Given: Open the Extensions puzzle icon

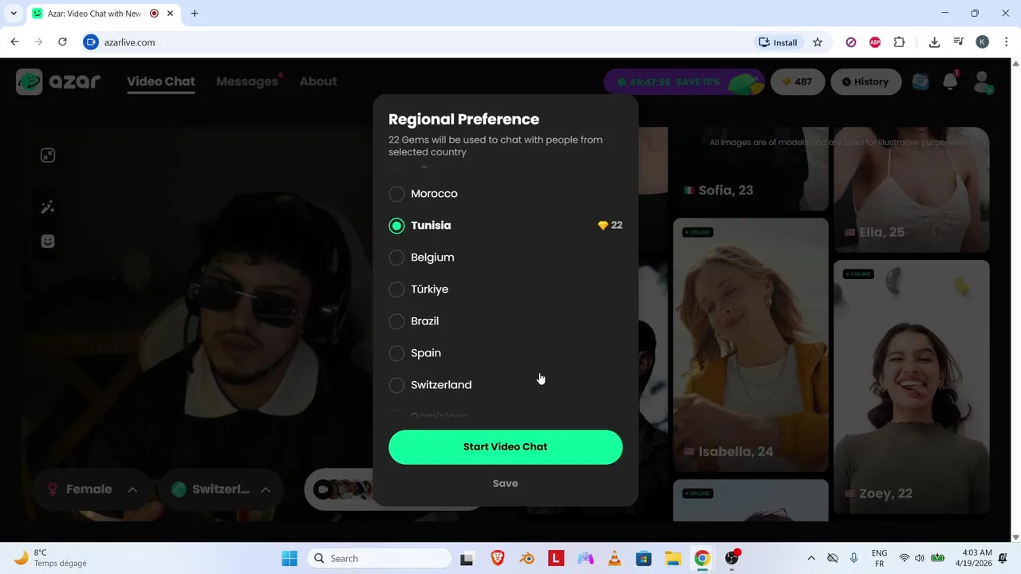Looking at the screenshot, I should (x=900, y=42).
